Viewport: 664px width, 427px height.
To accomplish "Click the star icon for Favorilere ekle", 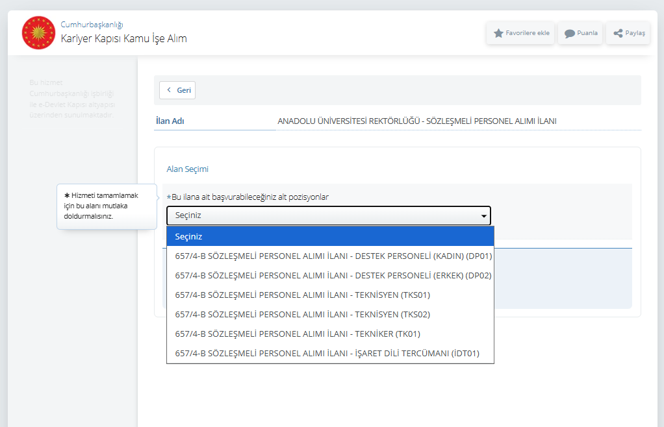I will point(499,33).
